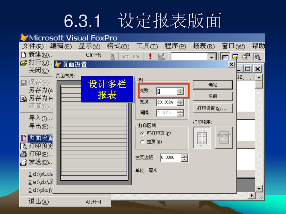
Task: Maximize the report designer window
Action: (x=248, y=69)
